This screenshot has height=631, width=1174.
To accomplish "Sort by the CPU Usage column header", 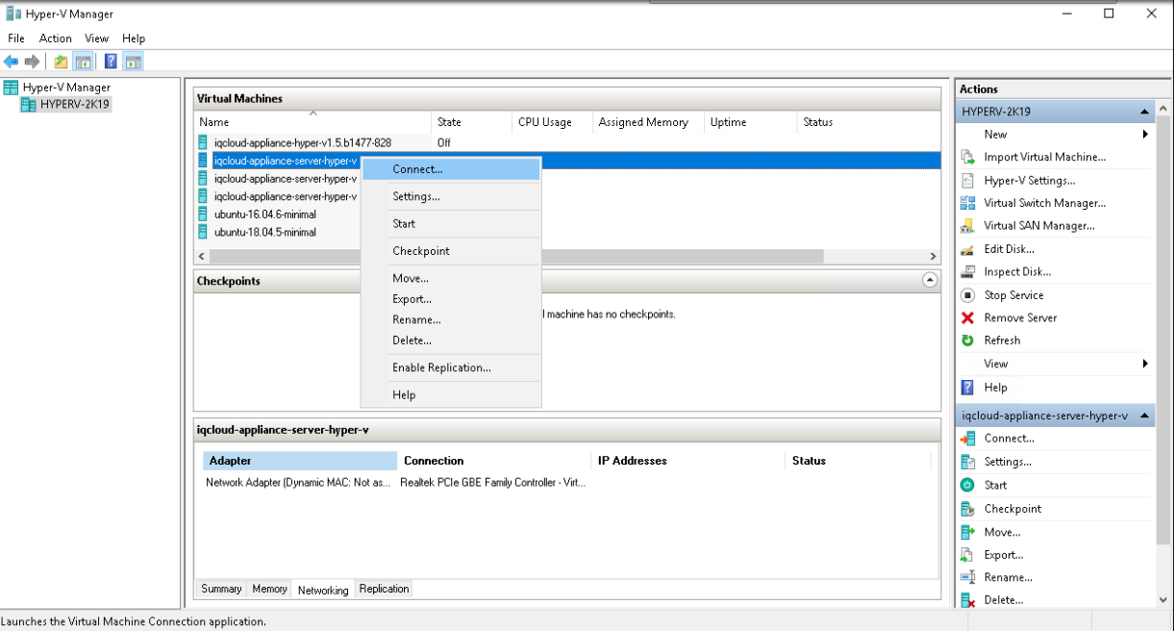I will coord(551,122).
